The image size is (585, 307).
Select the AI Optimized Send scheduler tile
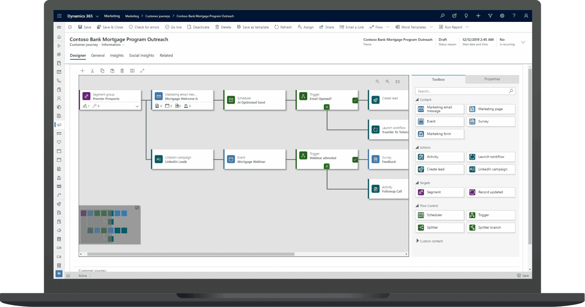tap(254, 100)
